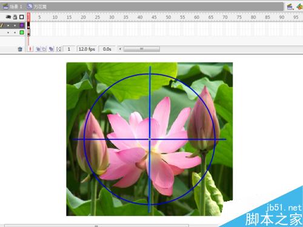Click the pencil edit indicator on top layer
303x227 pixels.
[x=2, y=25]
